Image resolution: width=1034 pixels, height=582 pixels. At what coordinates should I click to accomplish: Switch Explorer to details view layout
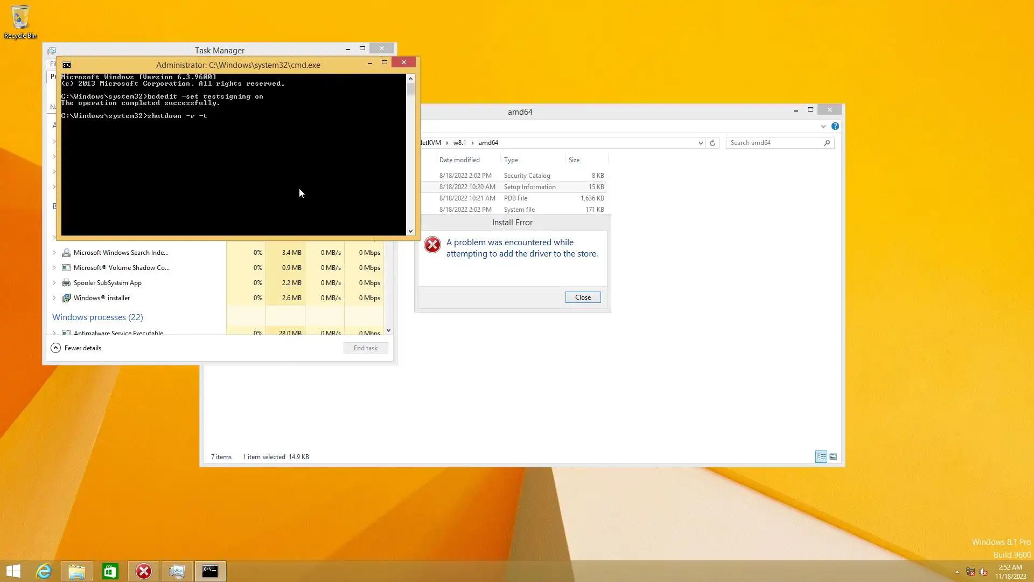click(821, 457)
